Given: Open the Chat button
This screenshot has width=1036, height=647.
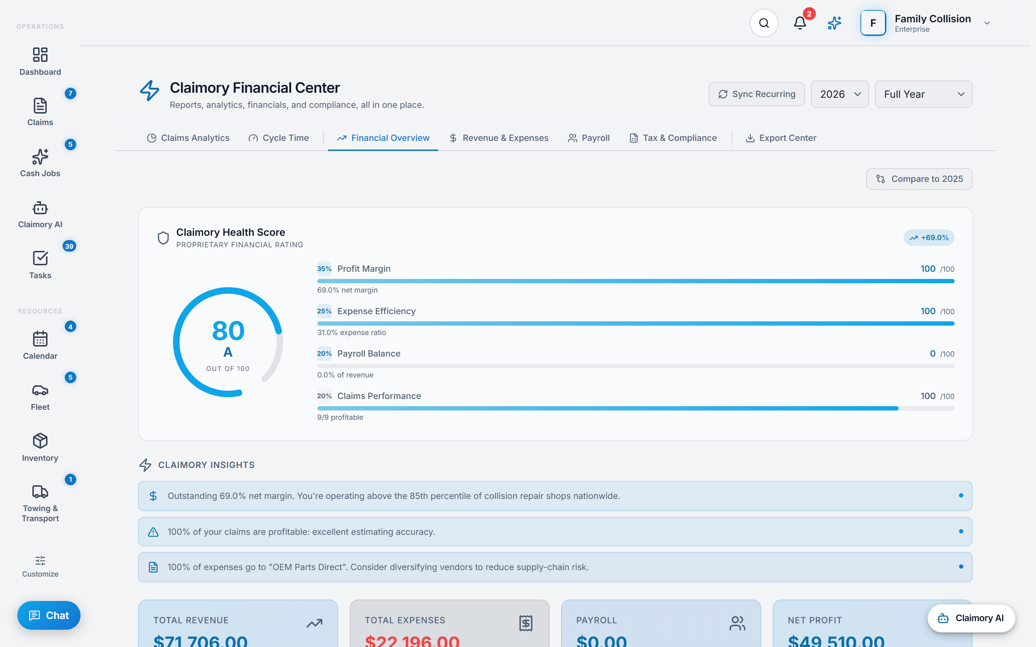Looking at the screenshot, I should click(48, 615).
